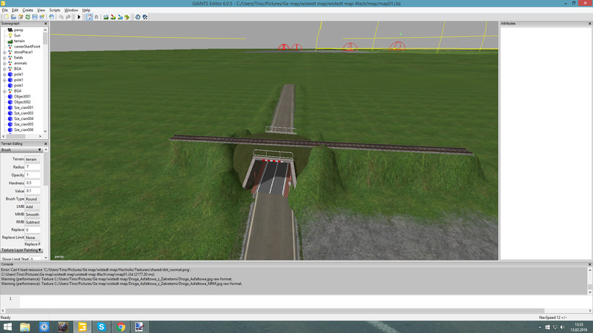The height and width of the screenshot is (333, 593).
Task: Open the Brush Type Round dropdown
Action: [x=33, y=199]
